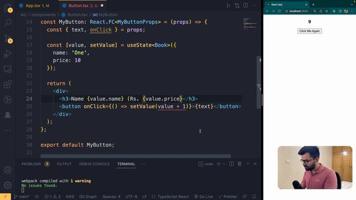
Task: Click the code minimap preview
Action: click(250, 23)
